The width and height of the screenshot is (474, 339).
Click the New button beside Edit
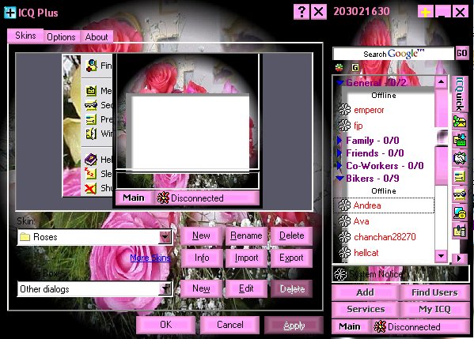[201, 288]
